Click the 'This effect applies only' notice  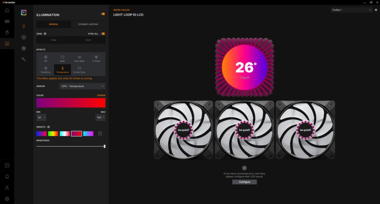click(x=64, y=78)
